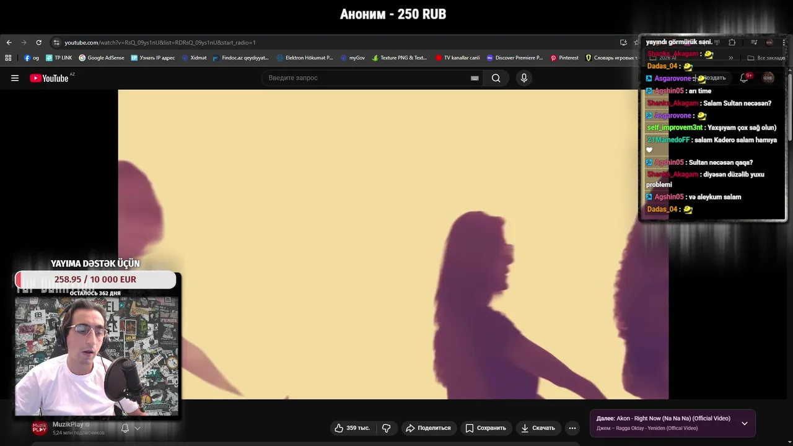793x446 pixels.
Task: Expand the Далее up-next playlist panel
Action: [745, 423]
